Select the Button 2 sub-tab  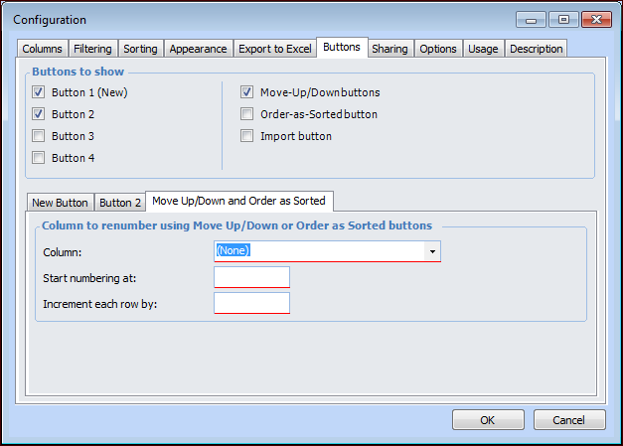120,203
